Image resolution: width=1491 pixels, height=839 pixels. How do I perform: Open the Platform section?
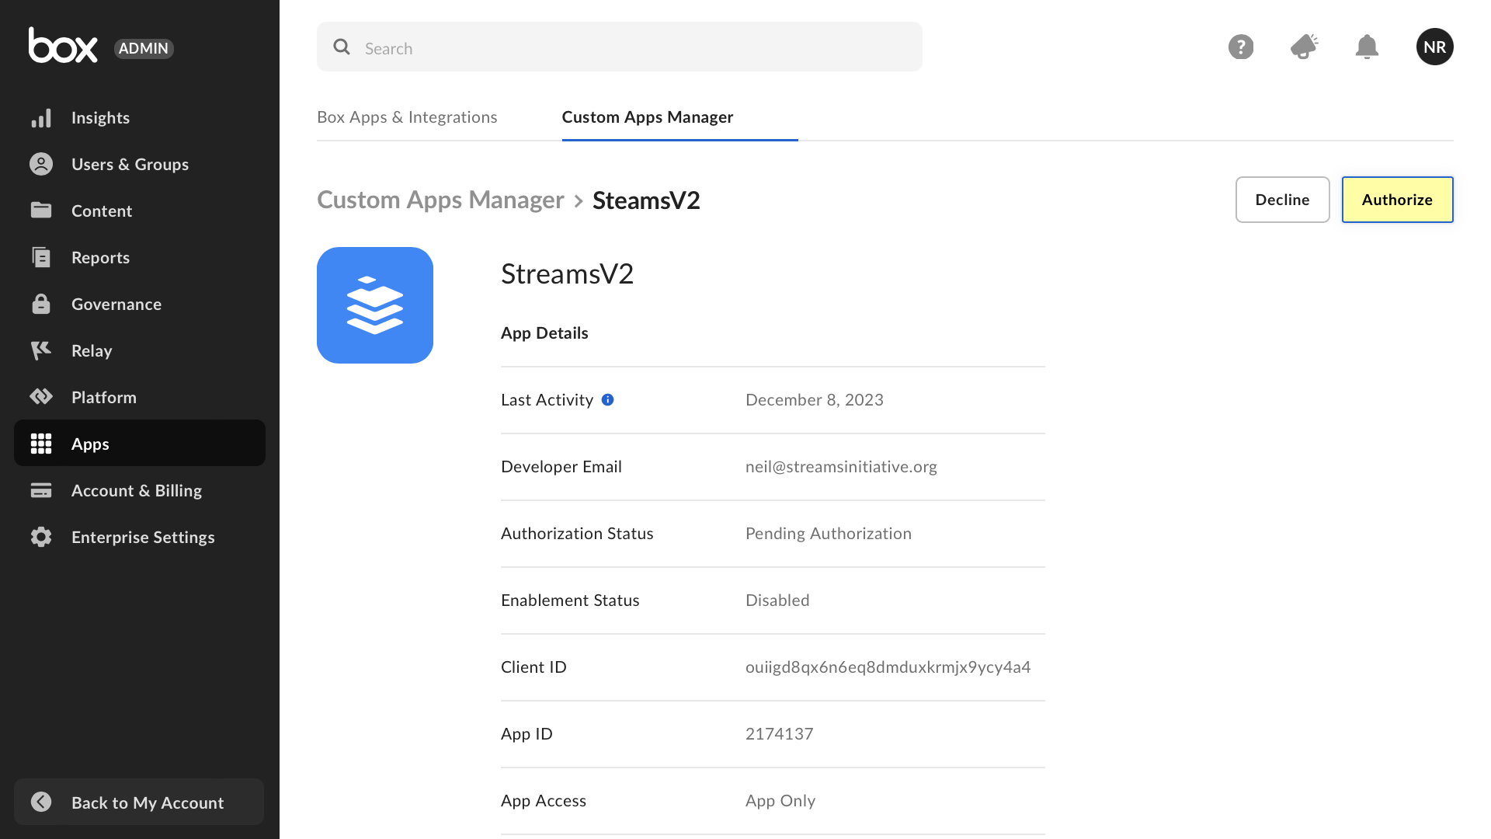pyautogui.click(x=140, y=397)
